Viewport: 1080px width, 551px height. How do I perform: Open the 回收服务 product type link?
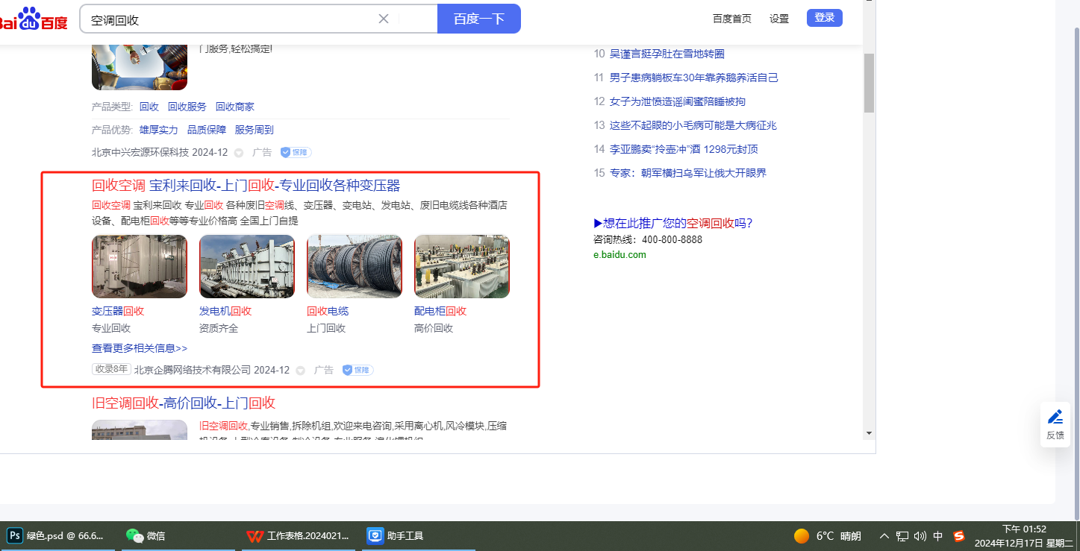tap(187, 107)
